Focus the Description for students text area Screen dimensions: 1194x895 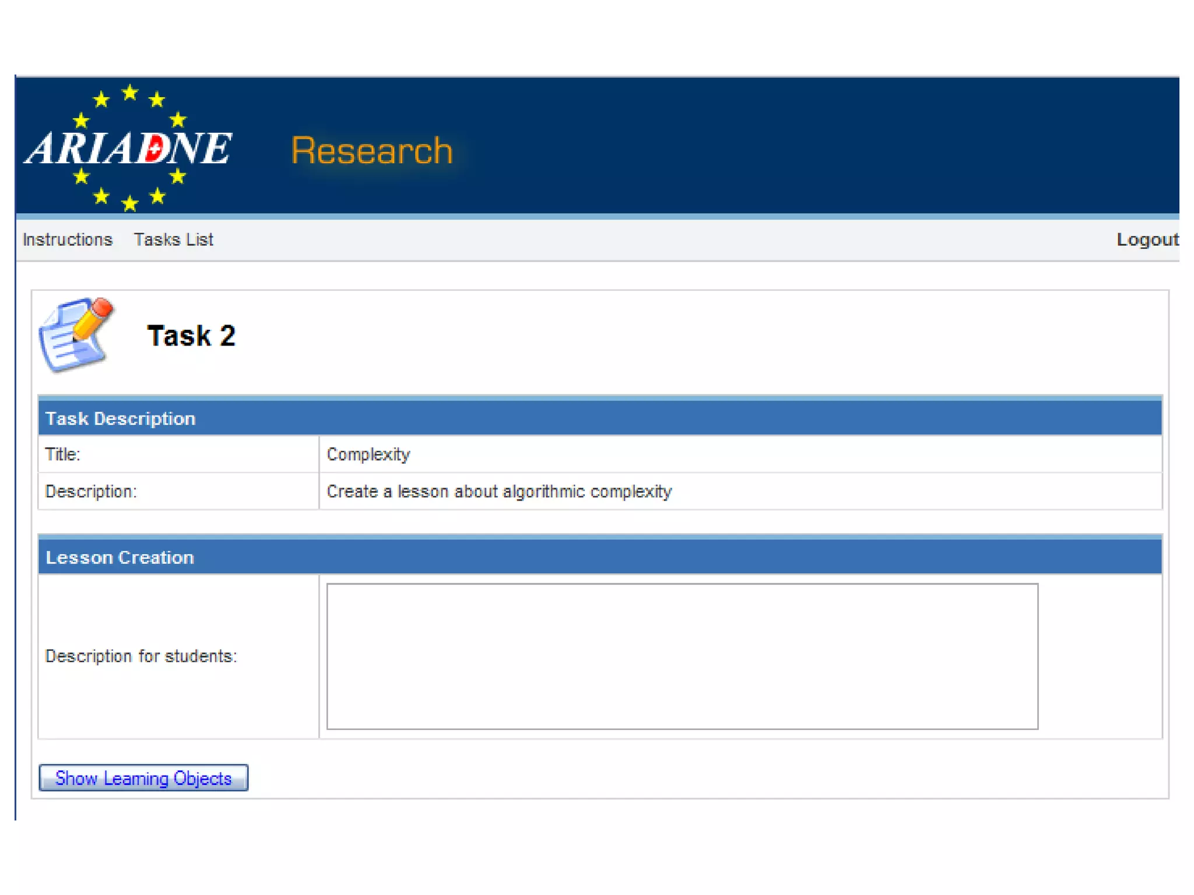[x=682, y=656]
